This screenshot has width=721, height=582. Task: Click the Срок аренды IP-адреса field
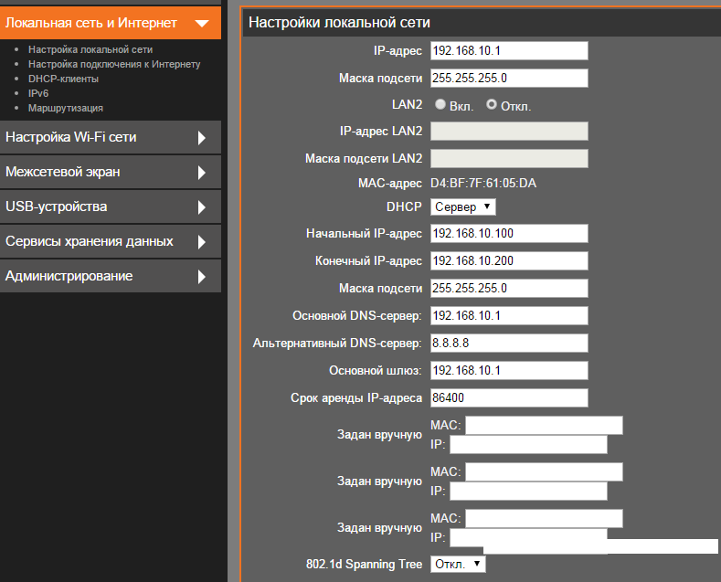(509, 397)
